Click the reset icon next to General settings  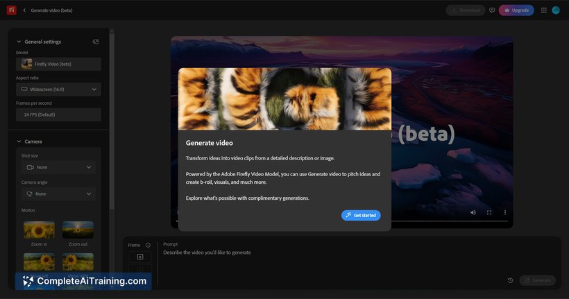96,42
